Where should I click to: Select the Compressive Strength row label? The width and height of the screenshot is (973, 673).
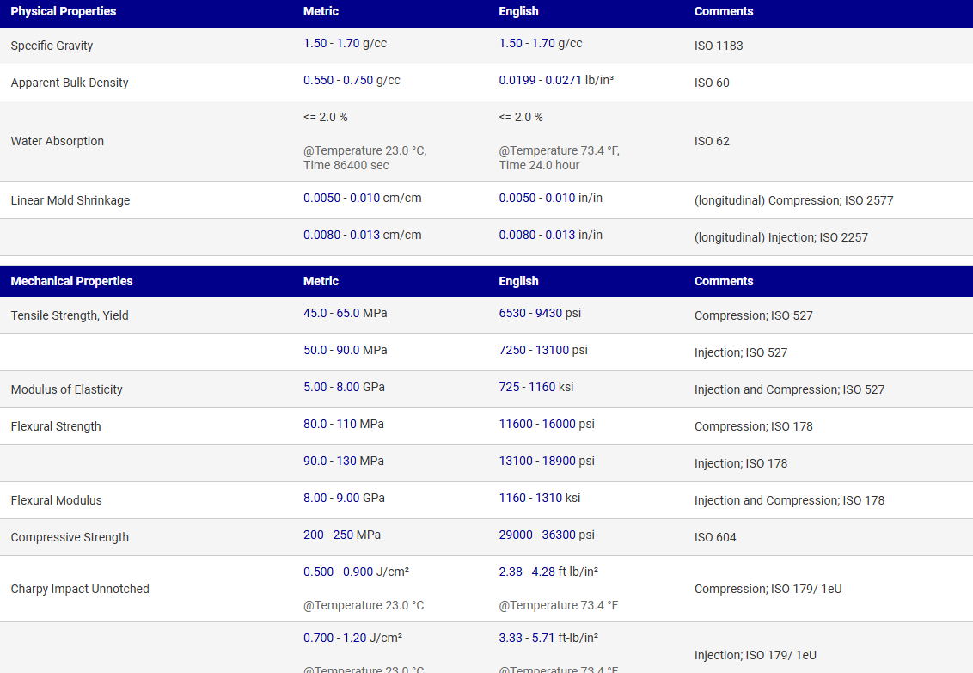click(70, 538)
